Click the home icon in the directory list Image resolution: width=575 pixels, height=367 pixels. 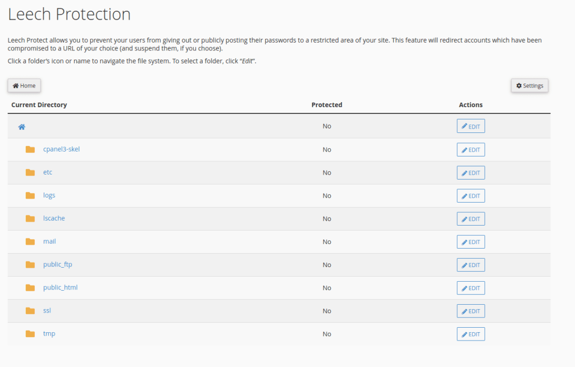(22, 127)
